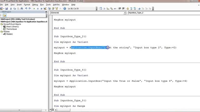Close the VBAProject explorer pane
This screenshot has height=112, width=200.
tap(46, 12)
